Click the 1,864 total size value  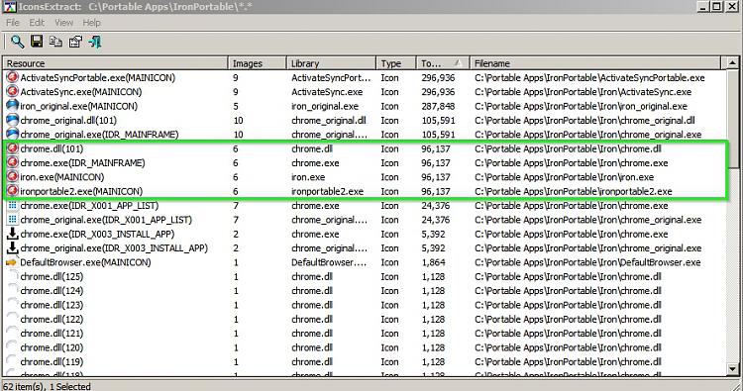[434, 262]
